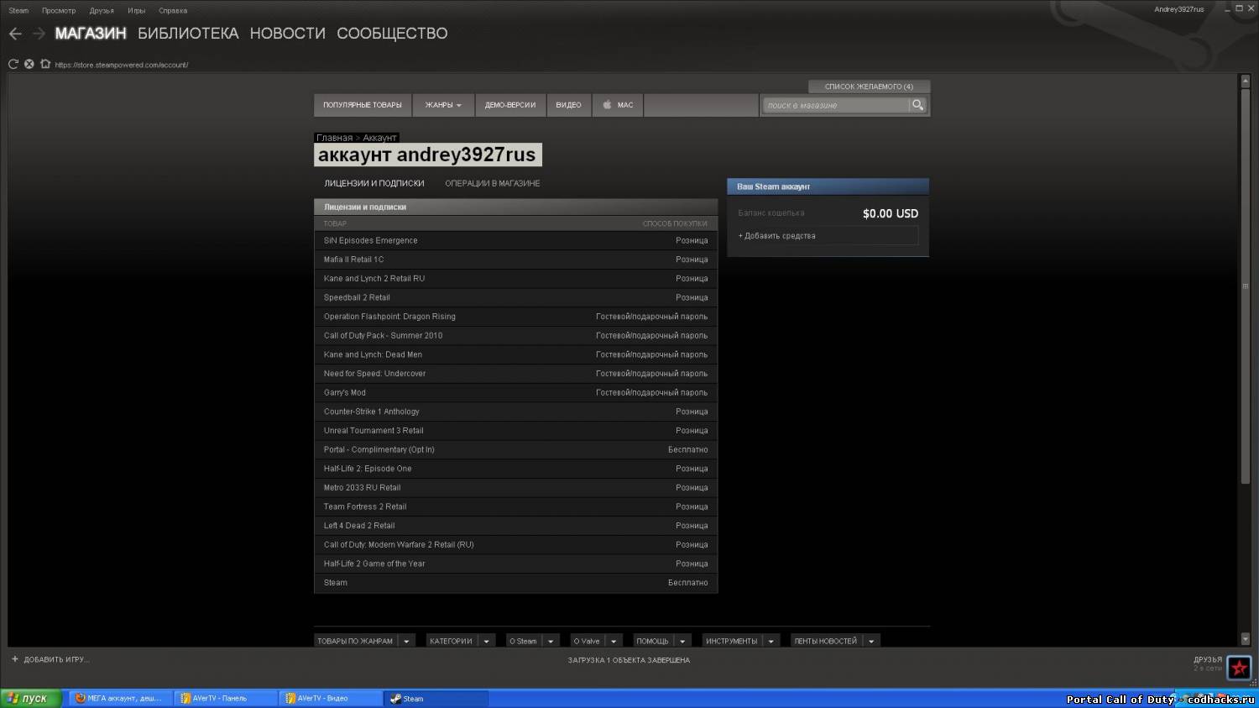This screenshot has height=708, width=1259.
Task: Click the vertical scrollbar down arrow
Action: 1245,638
